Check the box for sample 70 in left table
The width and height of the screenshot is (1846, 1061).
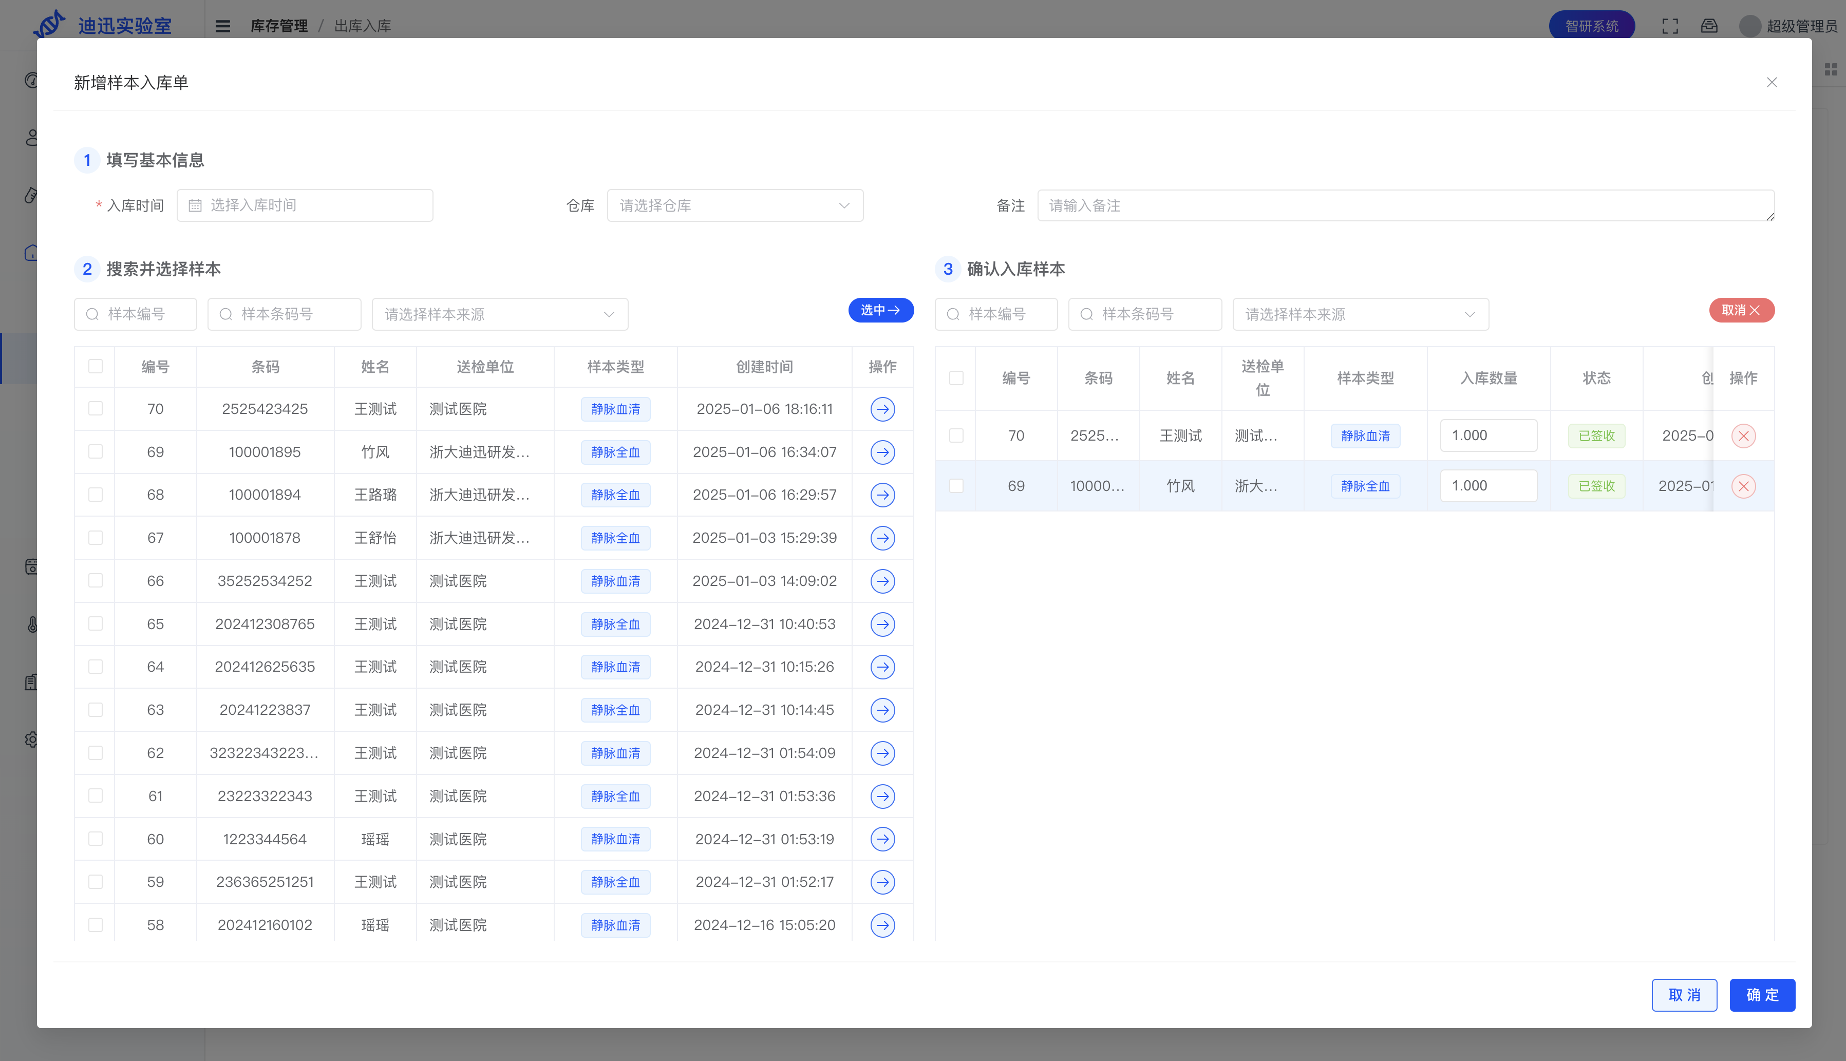(x=96, y=408)
